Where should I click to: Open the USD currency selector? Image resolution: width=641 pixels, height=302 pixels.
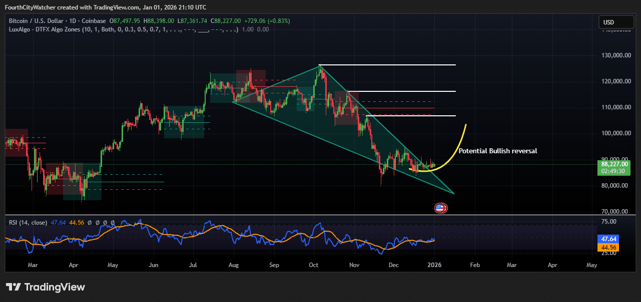(615, 22)
